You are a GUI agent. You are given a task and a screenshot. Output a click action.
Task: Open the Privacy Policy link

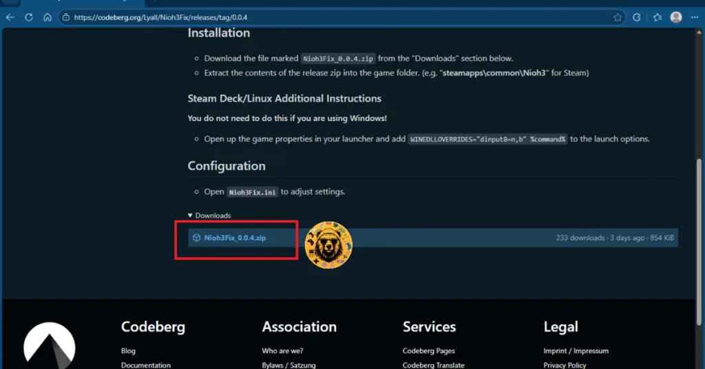tap(565, 365)
